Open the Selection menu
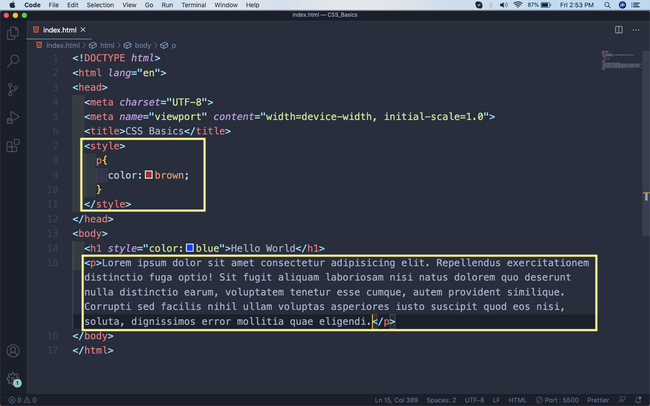Screen dimensions: 650x406 tap(100, 5)
